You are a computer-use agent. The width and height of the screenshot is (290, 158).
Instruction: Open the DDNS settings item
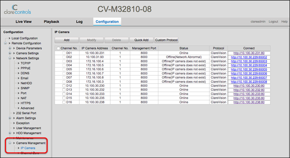click(25, 73)
